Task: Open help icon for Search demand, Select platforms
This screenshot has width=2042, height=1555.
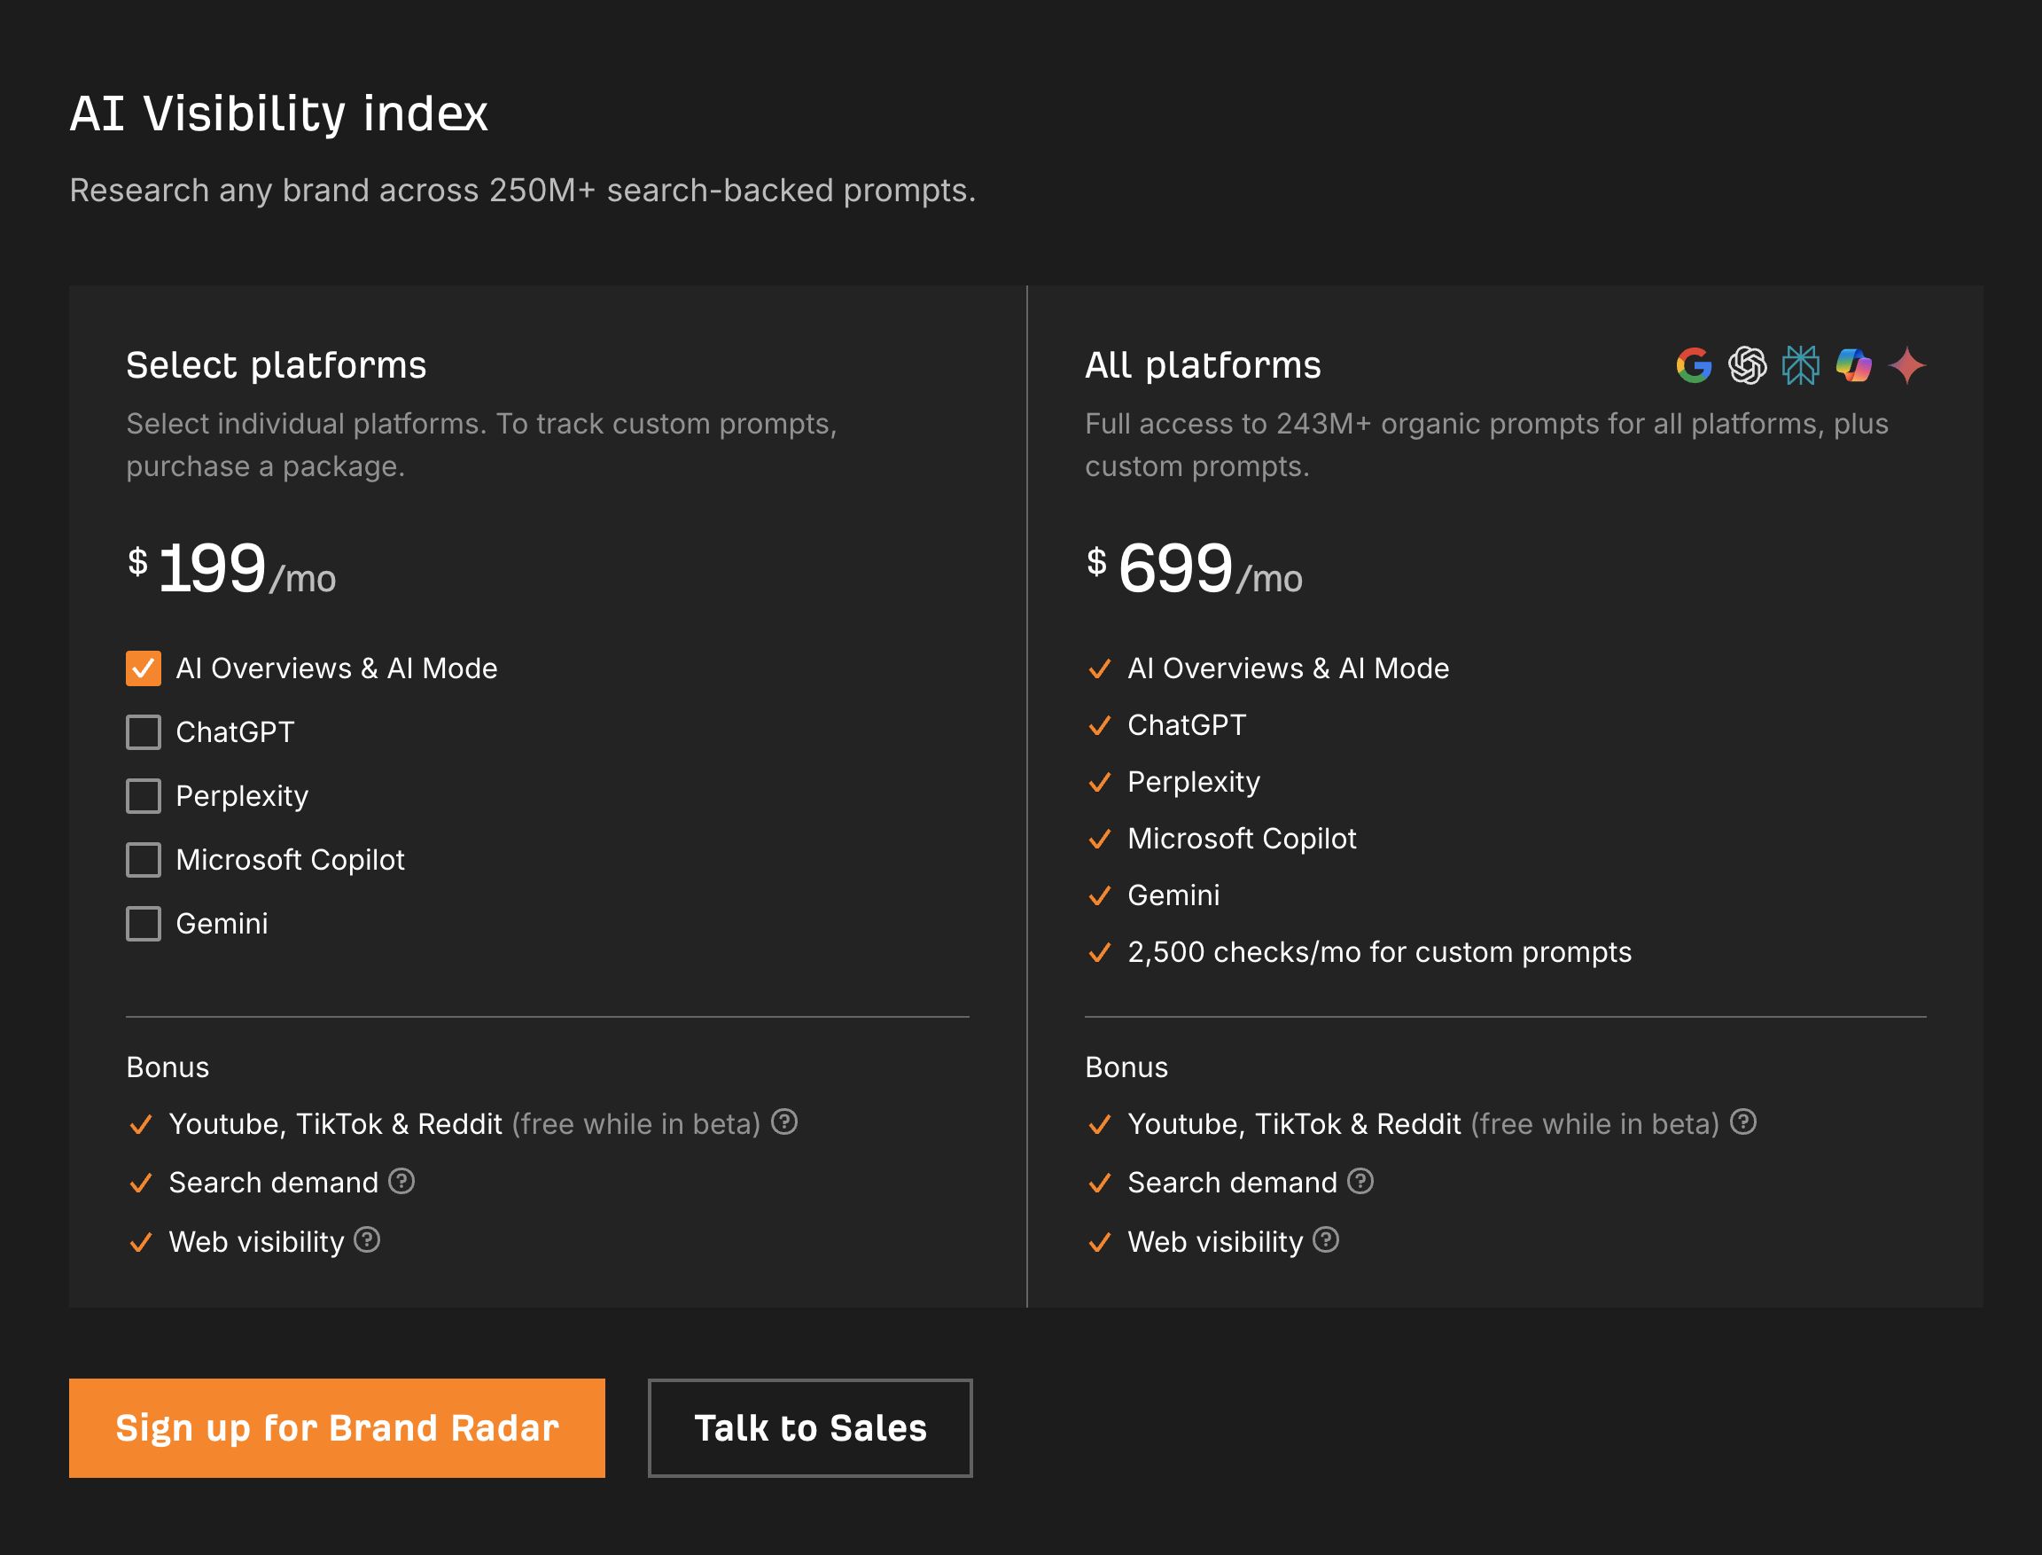Action: 401,1181
